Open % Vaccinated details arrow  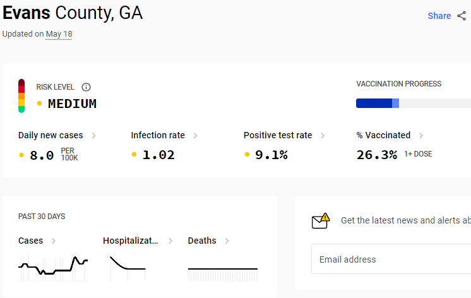(x=421, y=136)
